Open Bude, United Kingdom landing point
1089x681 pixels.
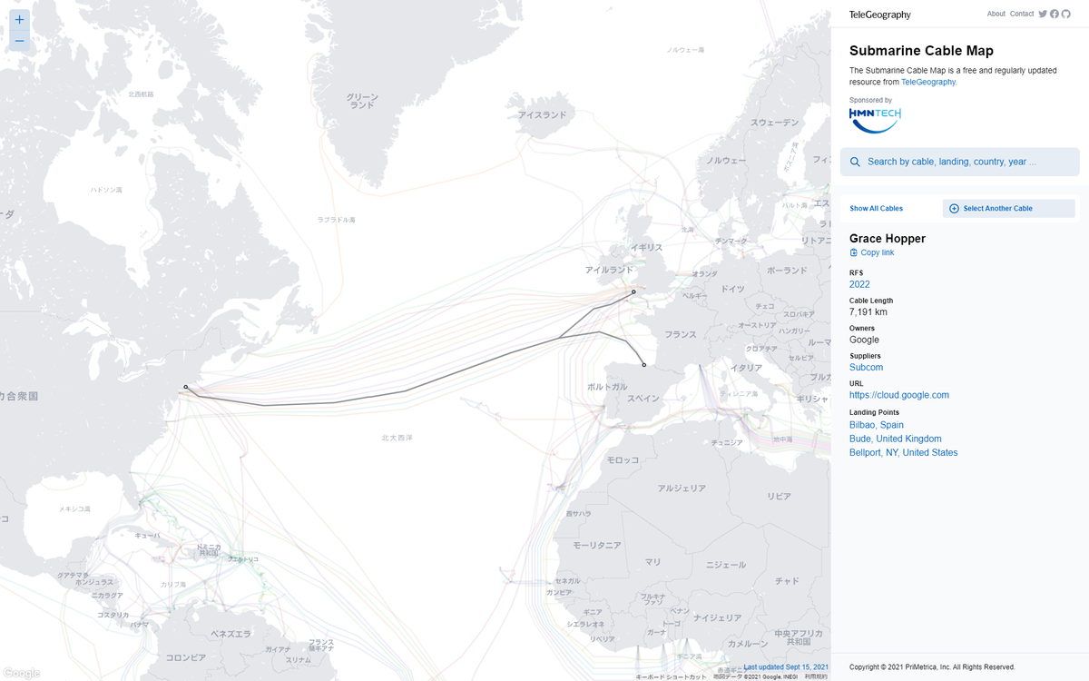pos(895,439)
